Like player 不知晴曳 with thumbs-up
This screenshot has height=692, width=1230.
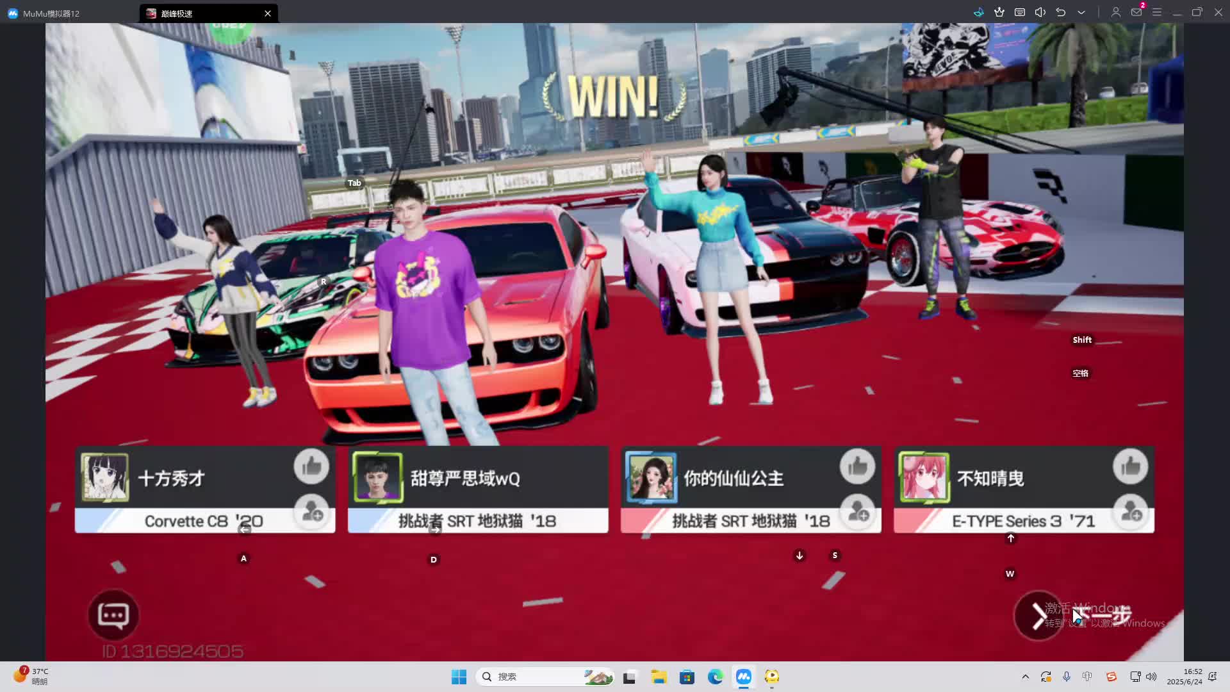pos(1131,466)
